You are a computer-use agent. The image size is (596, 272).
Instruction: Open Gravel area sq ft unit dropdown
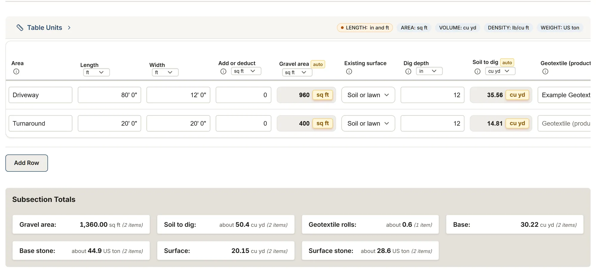(297, 72)
